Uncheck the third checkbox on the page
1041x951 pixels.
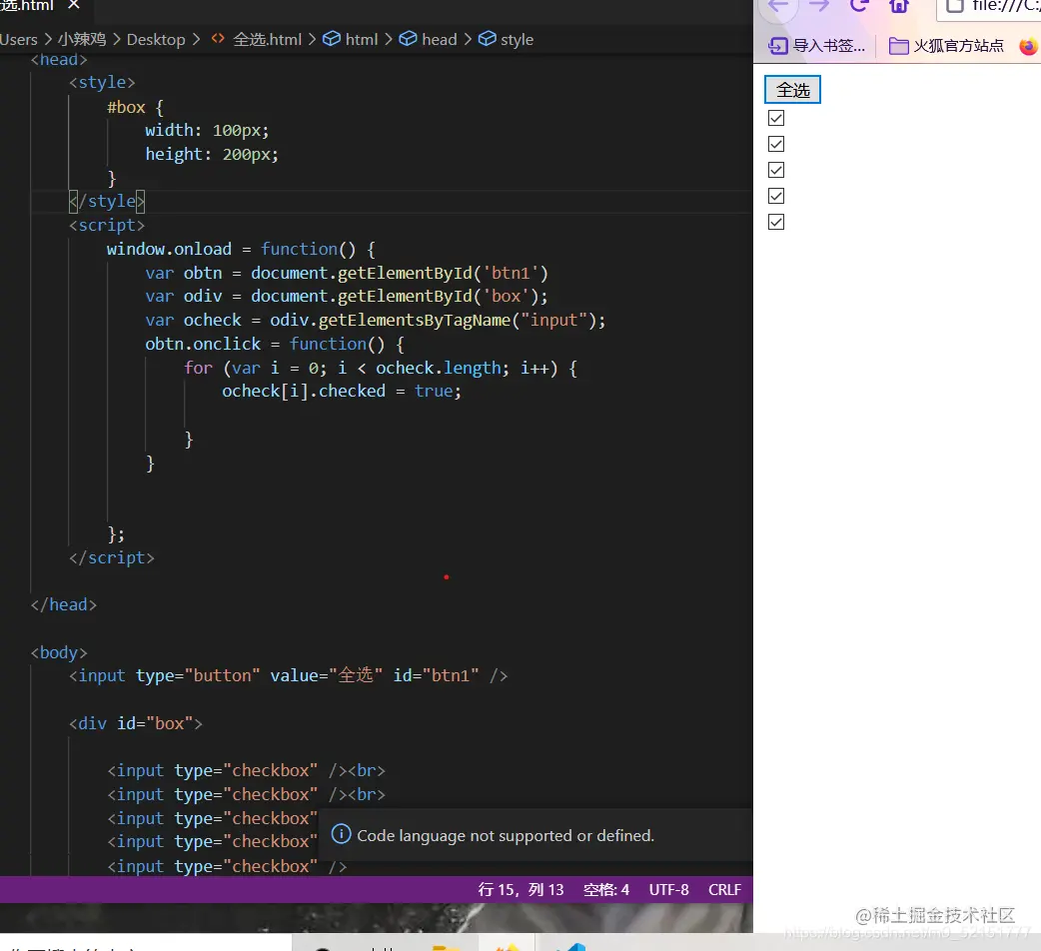(x=775, y=170)
